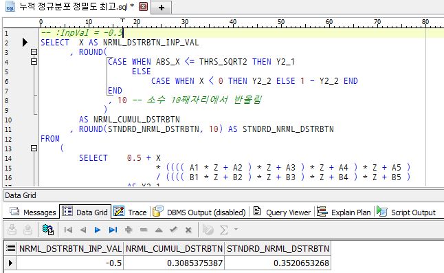
Task: Click the edit record triangle icon
Action: point(159,230)
